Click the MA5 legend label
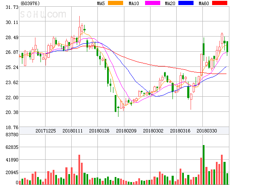 [101, 3]
